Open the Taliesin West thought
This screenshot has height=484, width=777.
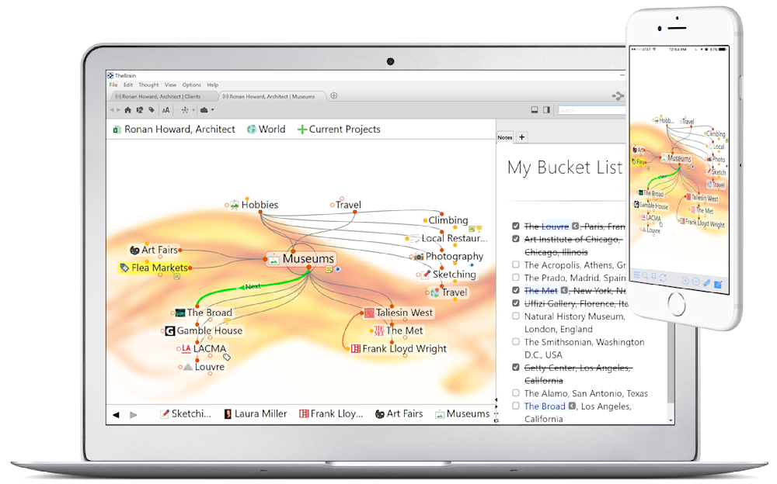pos(399,313)
